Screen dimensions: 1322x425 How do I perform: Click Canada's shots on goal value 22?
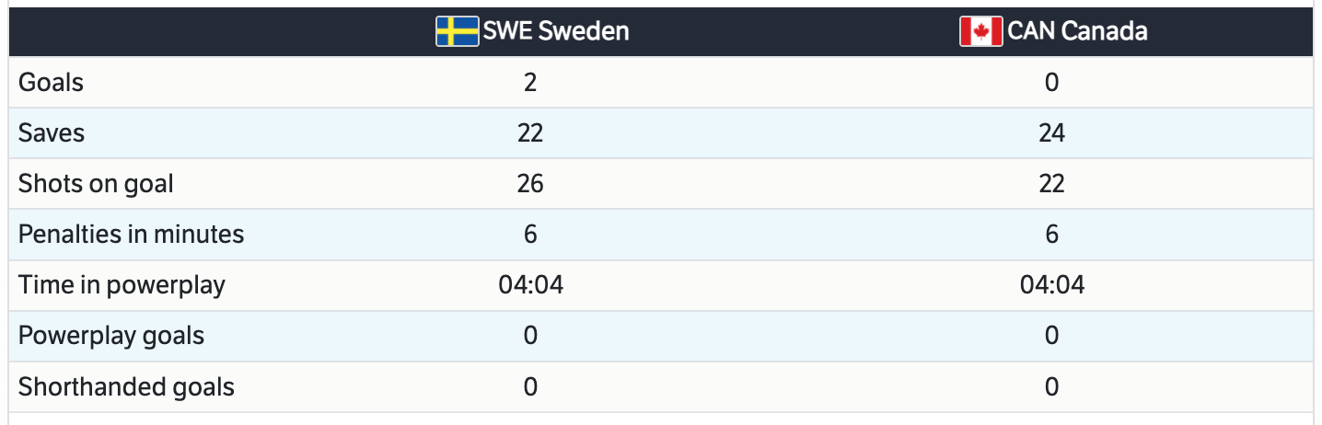click(1052, 184)
